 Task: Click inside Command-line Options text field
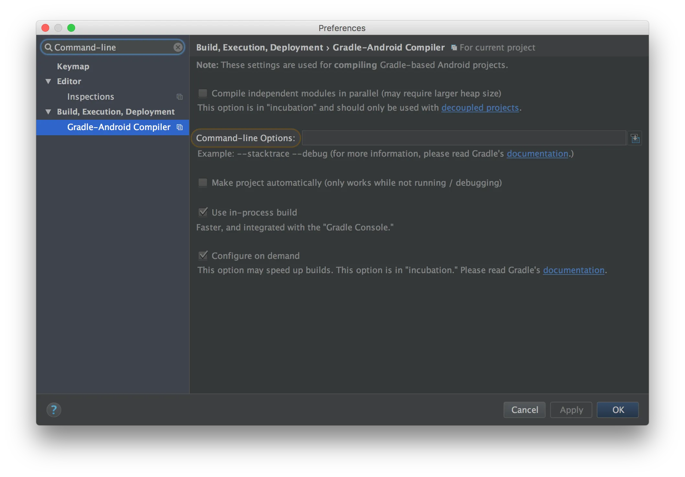pos(464,138)
